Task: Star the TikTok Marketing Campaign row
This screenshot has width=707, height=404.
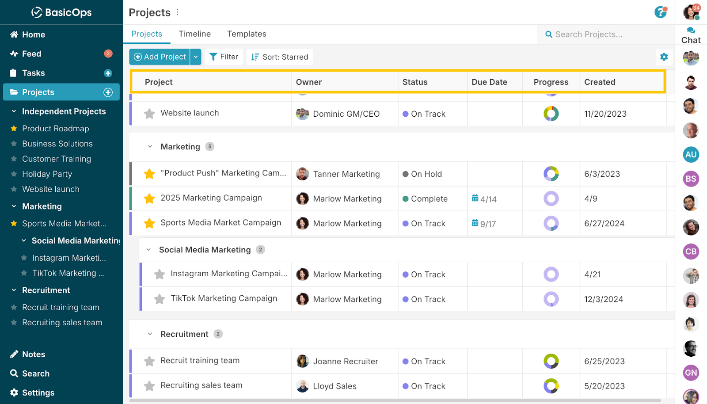Action: (x=160, y=299)
